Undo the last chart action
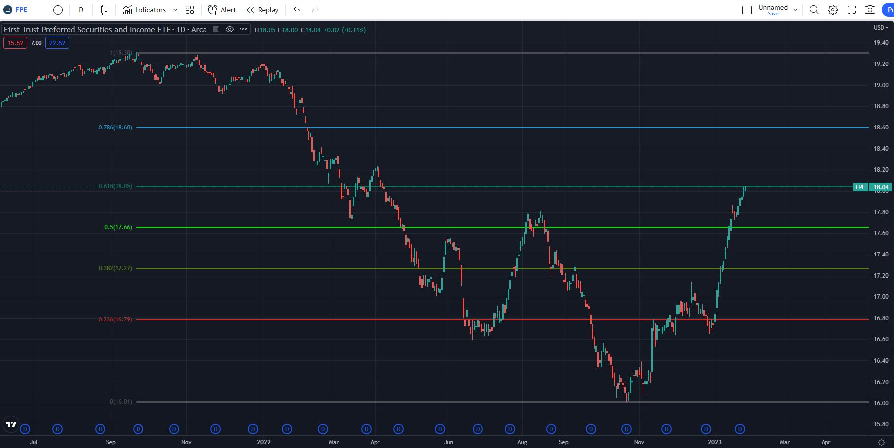 pos(297,10)
